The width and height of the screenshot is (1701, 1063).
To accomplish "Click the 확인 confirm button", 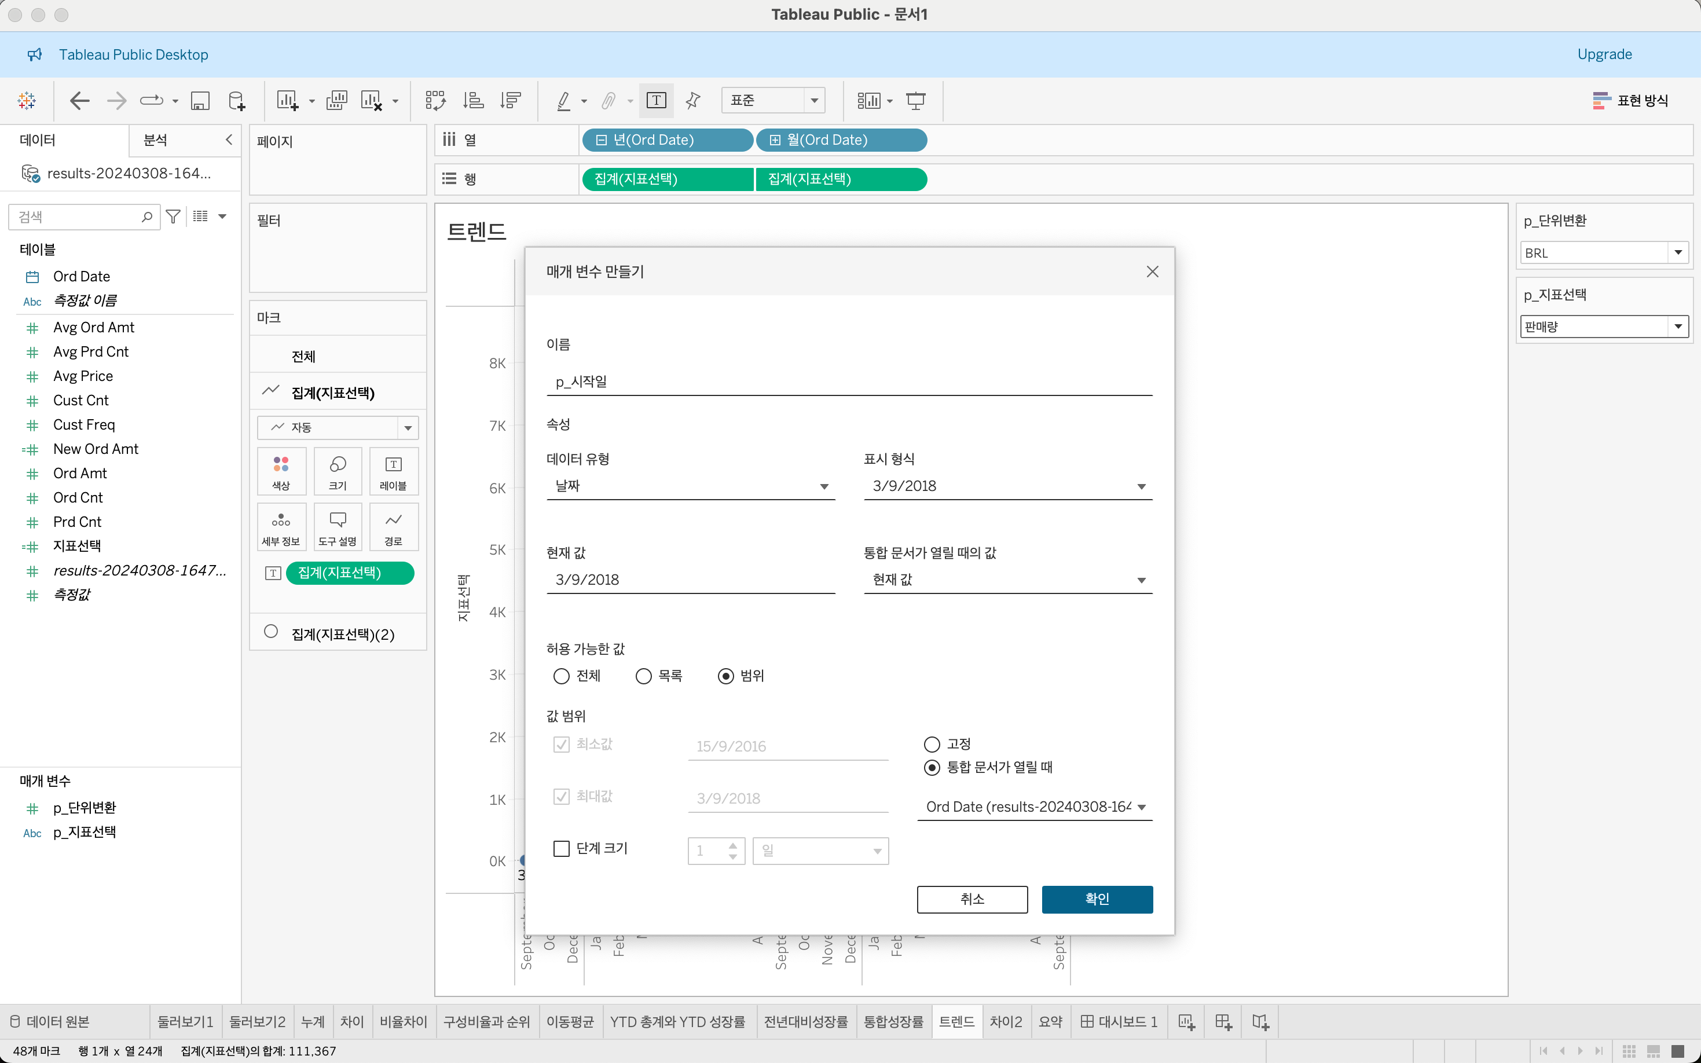I will pyautogui.click(x=1097, y=899).
